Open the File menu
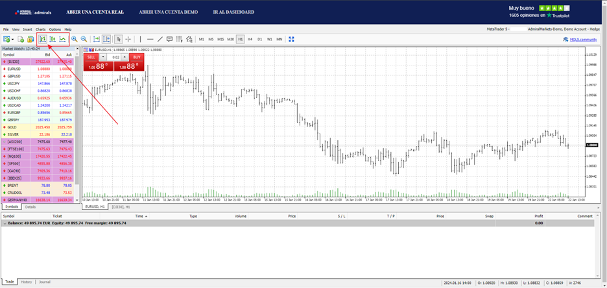The image size is (607, 288). [6, 29]
